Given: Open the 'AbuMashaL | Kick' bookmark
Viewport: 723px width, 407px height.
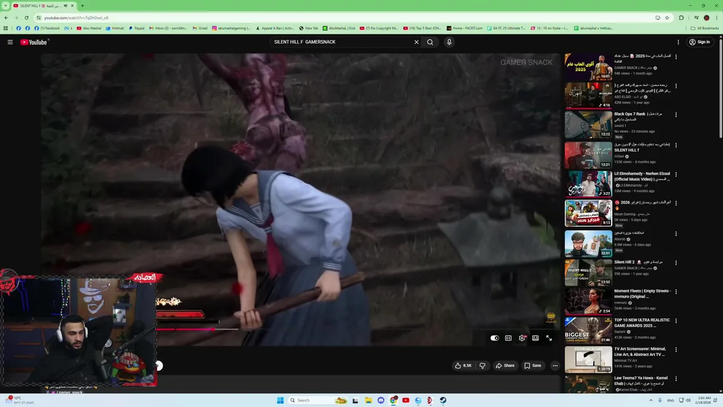Looking at the screenshot, I should [x=339, y=28].
